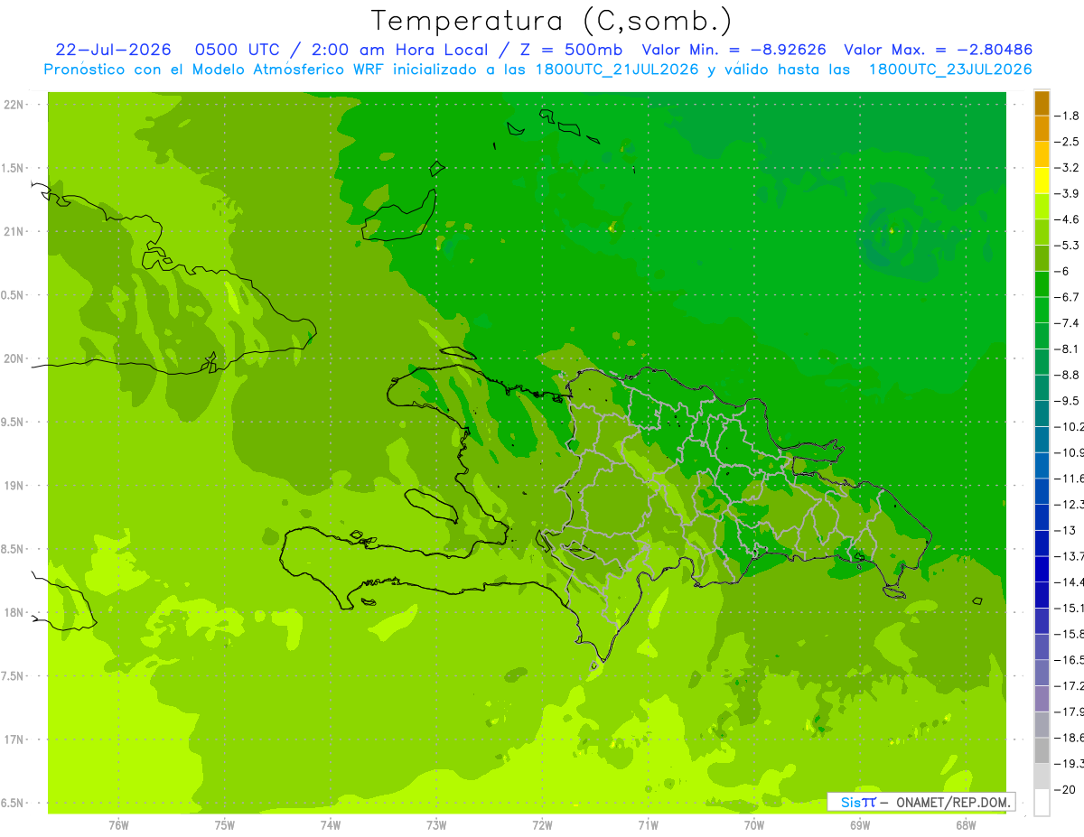
Task: Click the "ONAMET/REP.DOM." credit label
Action: coord(952,802)
